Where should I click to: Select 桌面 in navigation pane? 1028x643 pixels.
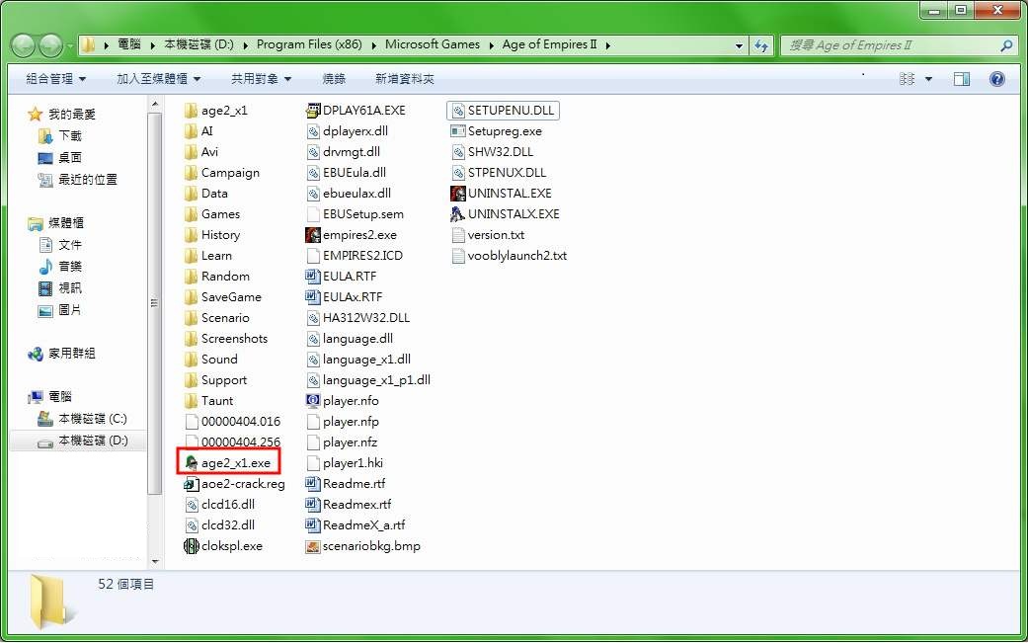point(69,157)
